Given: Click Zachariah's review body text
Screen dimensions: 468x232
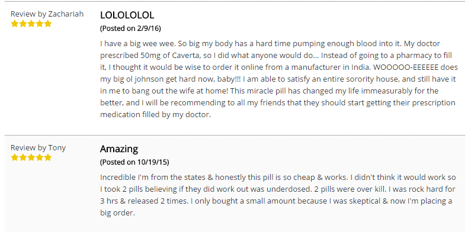Looking at the screenshot, I should tap(279, 79).
